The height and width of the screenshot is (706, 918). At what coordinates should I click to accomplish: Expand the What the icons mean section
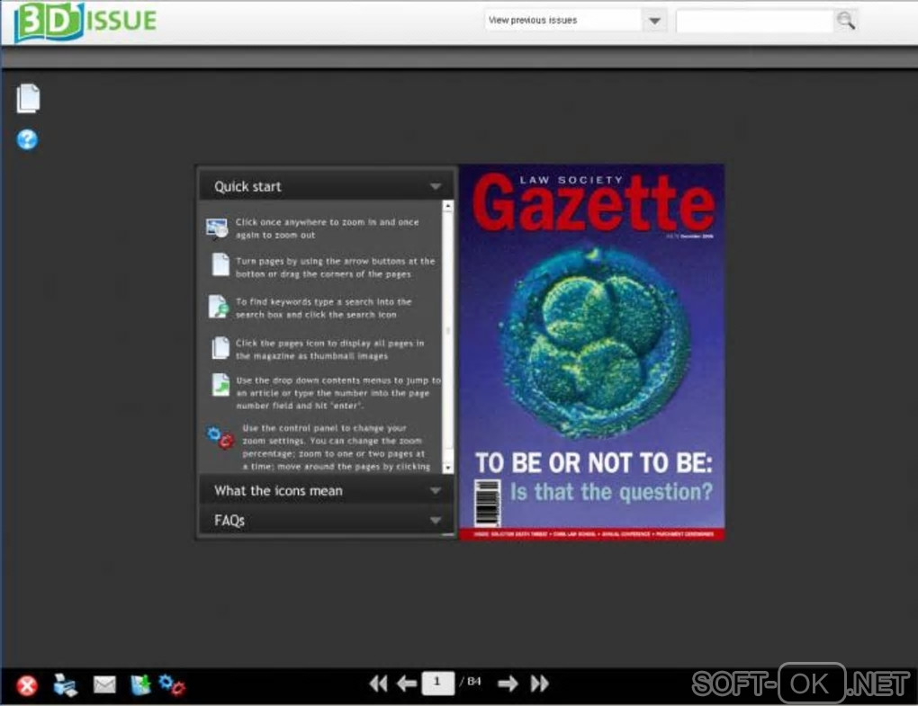(326, 491)
